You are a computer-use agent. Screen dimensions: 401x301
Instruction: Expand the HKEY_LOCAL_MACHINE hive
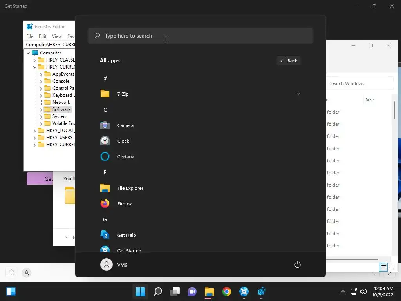[34, 131]
